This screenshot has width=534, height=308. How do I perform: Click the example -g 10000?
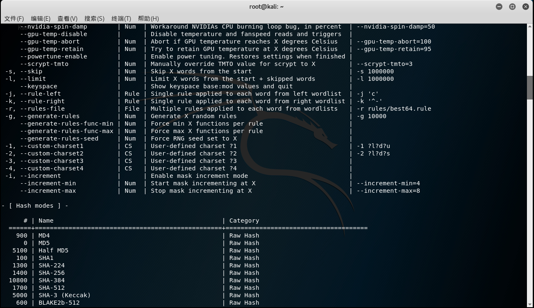coord(372,116)
